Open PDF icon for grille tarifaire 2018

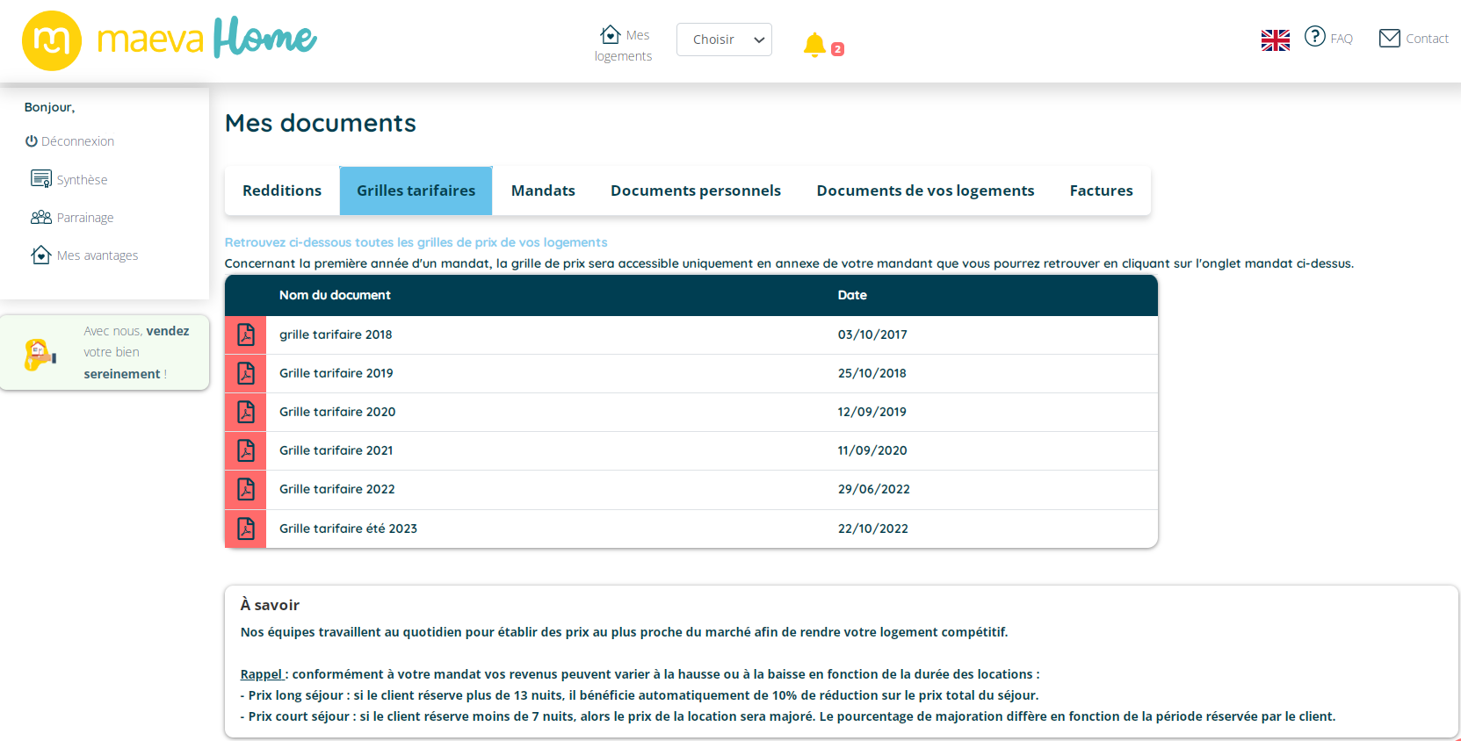pyautogui.click(x=246, y=335)
